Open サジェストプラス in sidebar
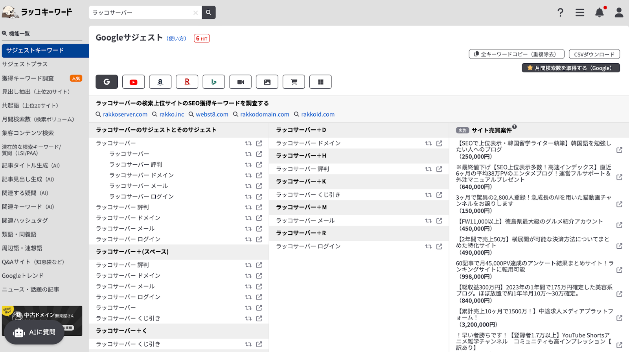 25,64
